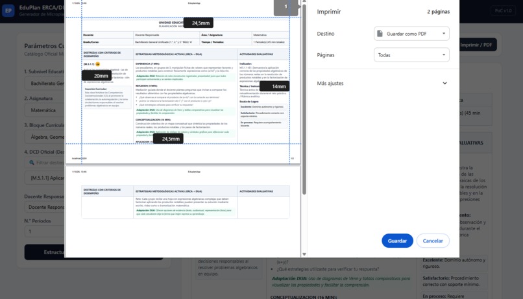Click the preview scrollbar down arrow
Image resolution: width=523 pixels, height=299 pixels.
[x=304, y=254]
